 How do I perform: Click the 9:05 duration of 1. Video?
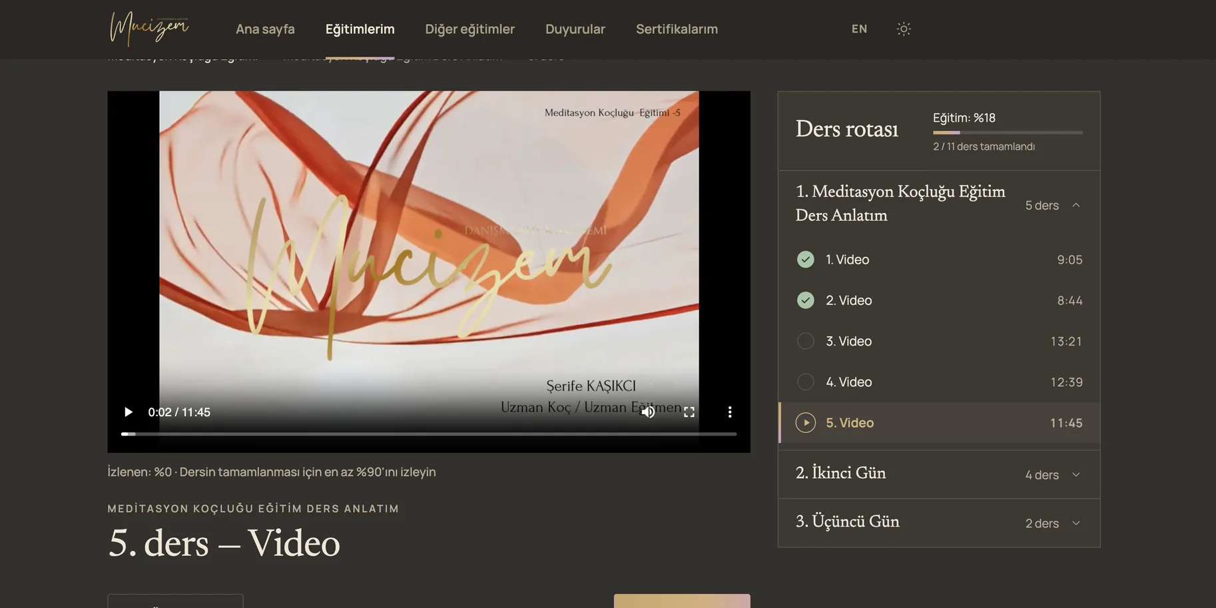[x=1069, y=260]
